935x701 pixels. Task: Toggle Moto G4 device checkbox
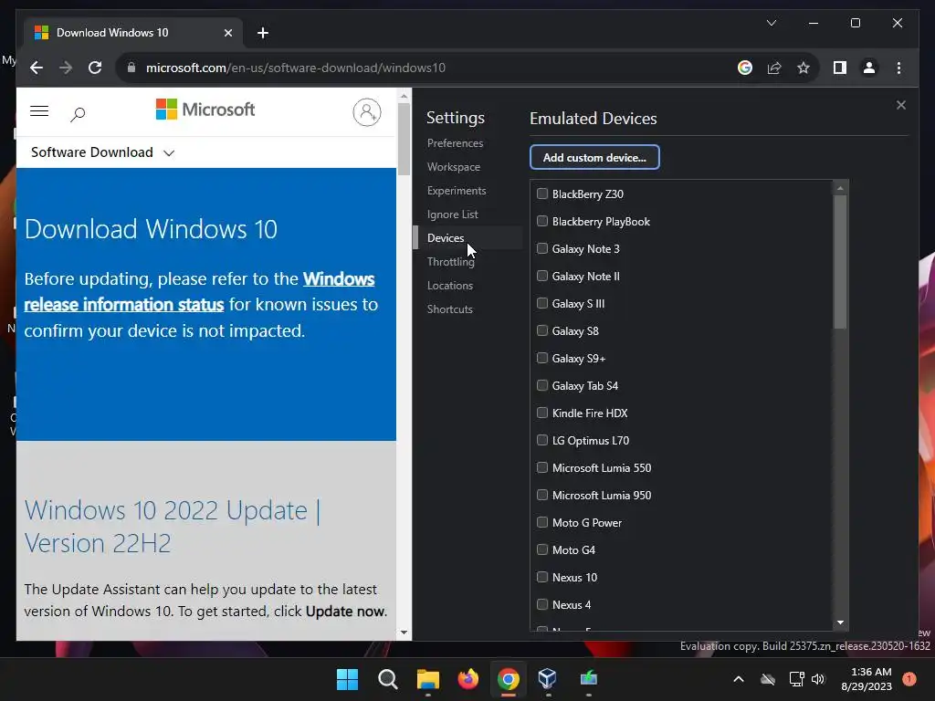point(542,549)
